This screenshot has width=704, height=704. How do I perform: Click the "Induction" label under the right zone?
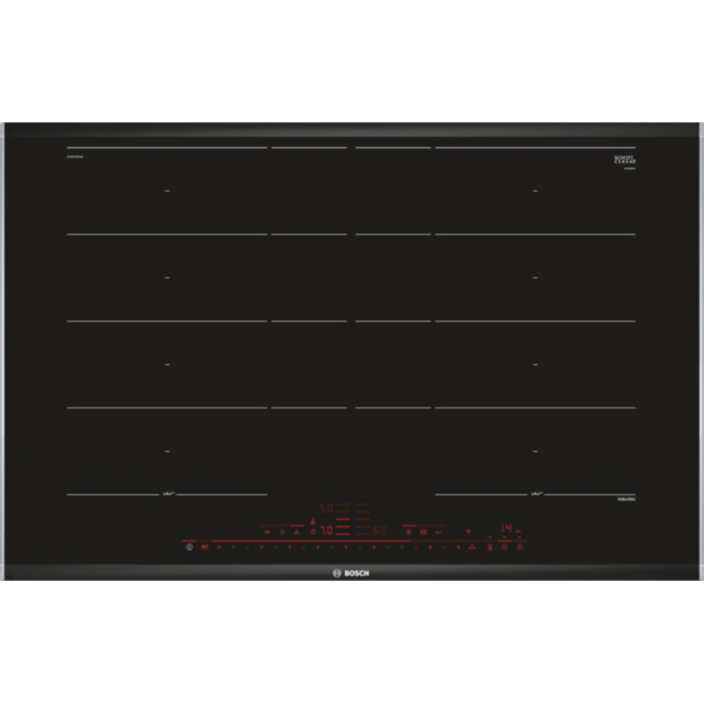pos(625,500)
